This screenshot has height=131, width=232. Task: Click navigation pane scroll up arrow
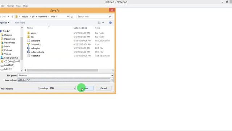(22, 27)
